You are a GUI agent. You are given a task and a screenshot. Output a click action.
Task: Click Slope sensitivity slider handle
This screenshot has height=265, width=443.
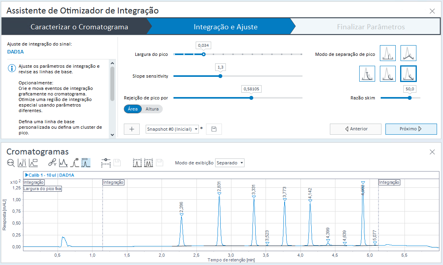(x=220, y=76)
